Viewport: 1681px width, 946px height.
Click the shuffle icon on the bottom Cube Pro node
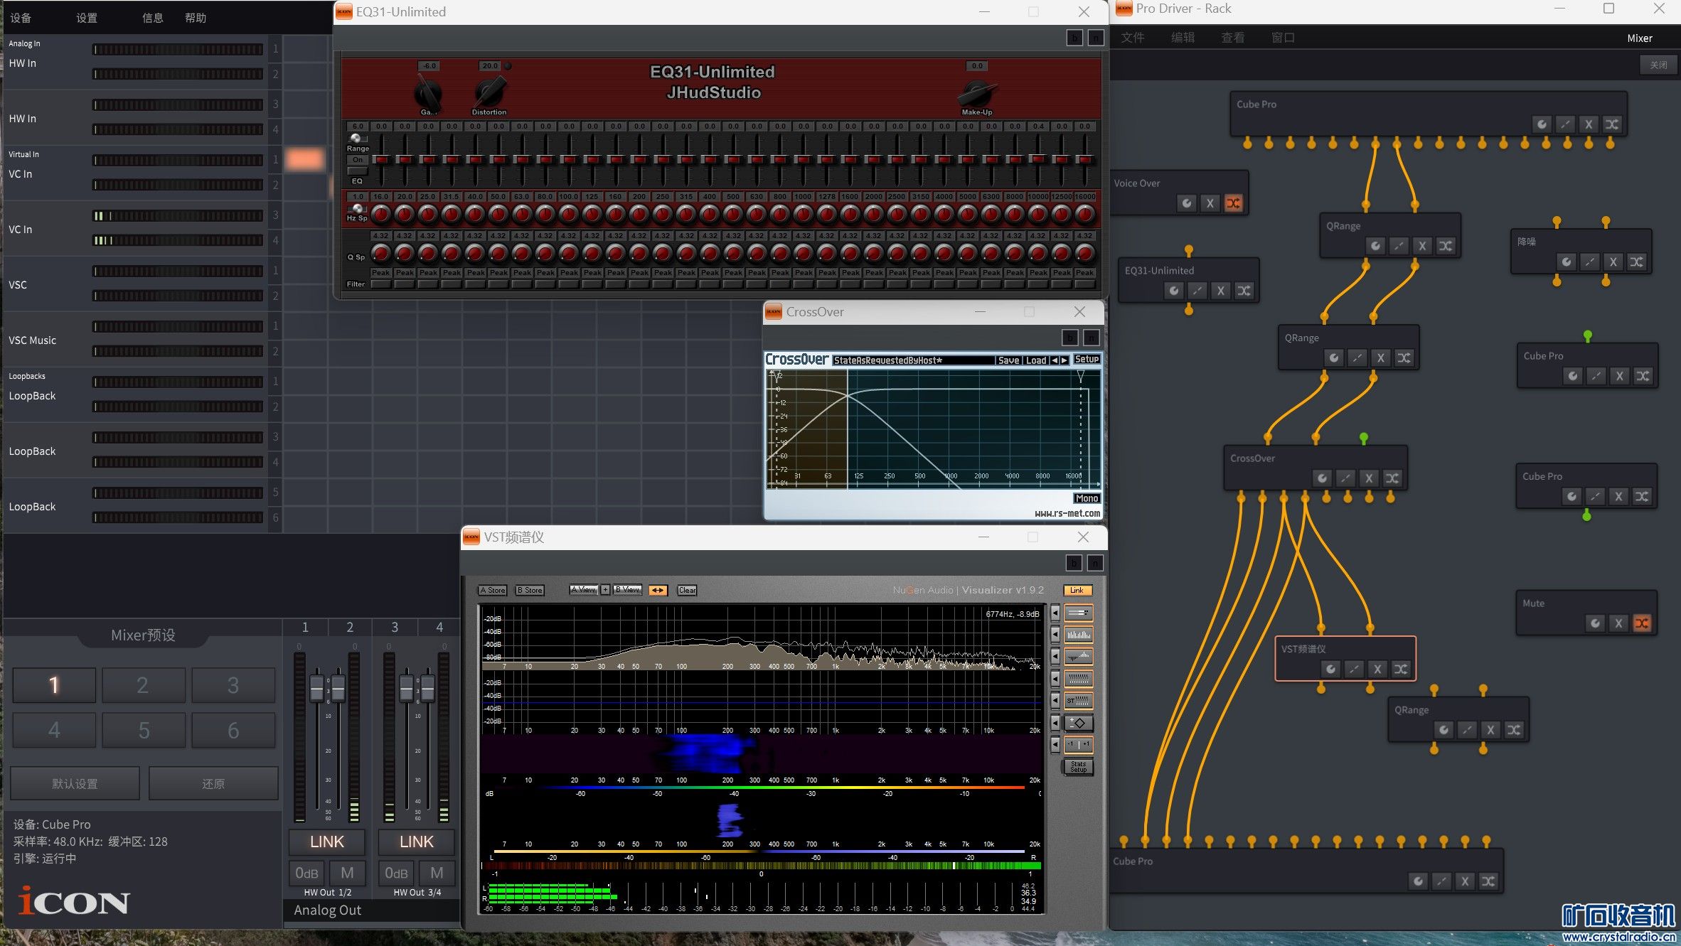(x=1488, y=881)
